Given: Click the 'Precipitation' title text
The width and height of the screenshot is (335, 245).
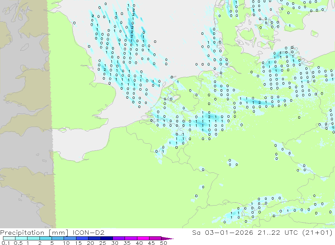Looking at the screenshot, I should point(22,233).
